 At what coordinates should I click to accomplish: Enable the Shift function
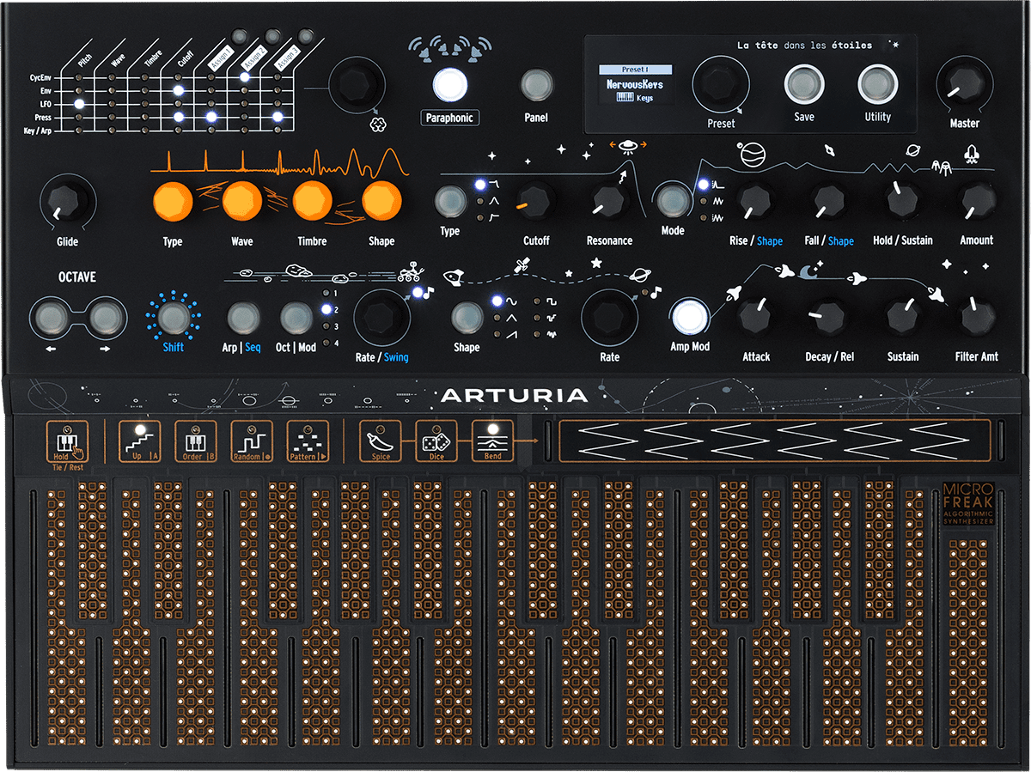(174, 317)
